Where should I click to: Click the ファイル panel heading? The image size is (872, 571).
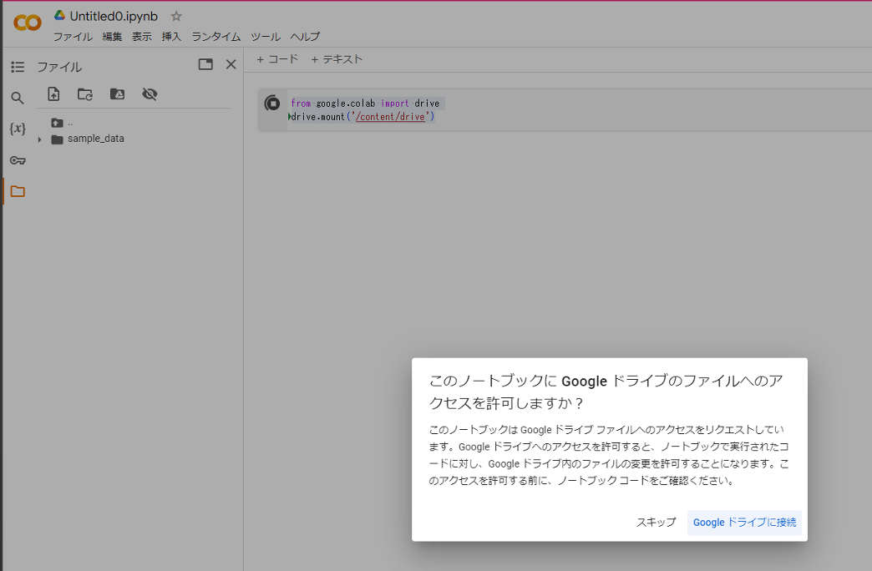tap(59, 67)
